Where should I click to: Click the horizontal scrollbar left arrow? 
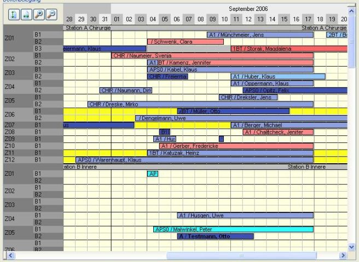[11, 255]
